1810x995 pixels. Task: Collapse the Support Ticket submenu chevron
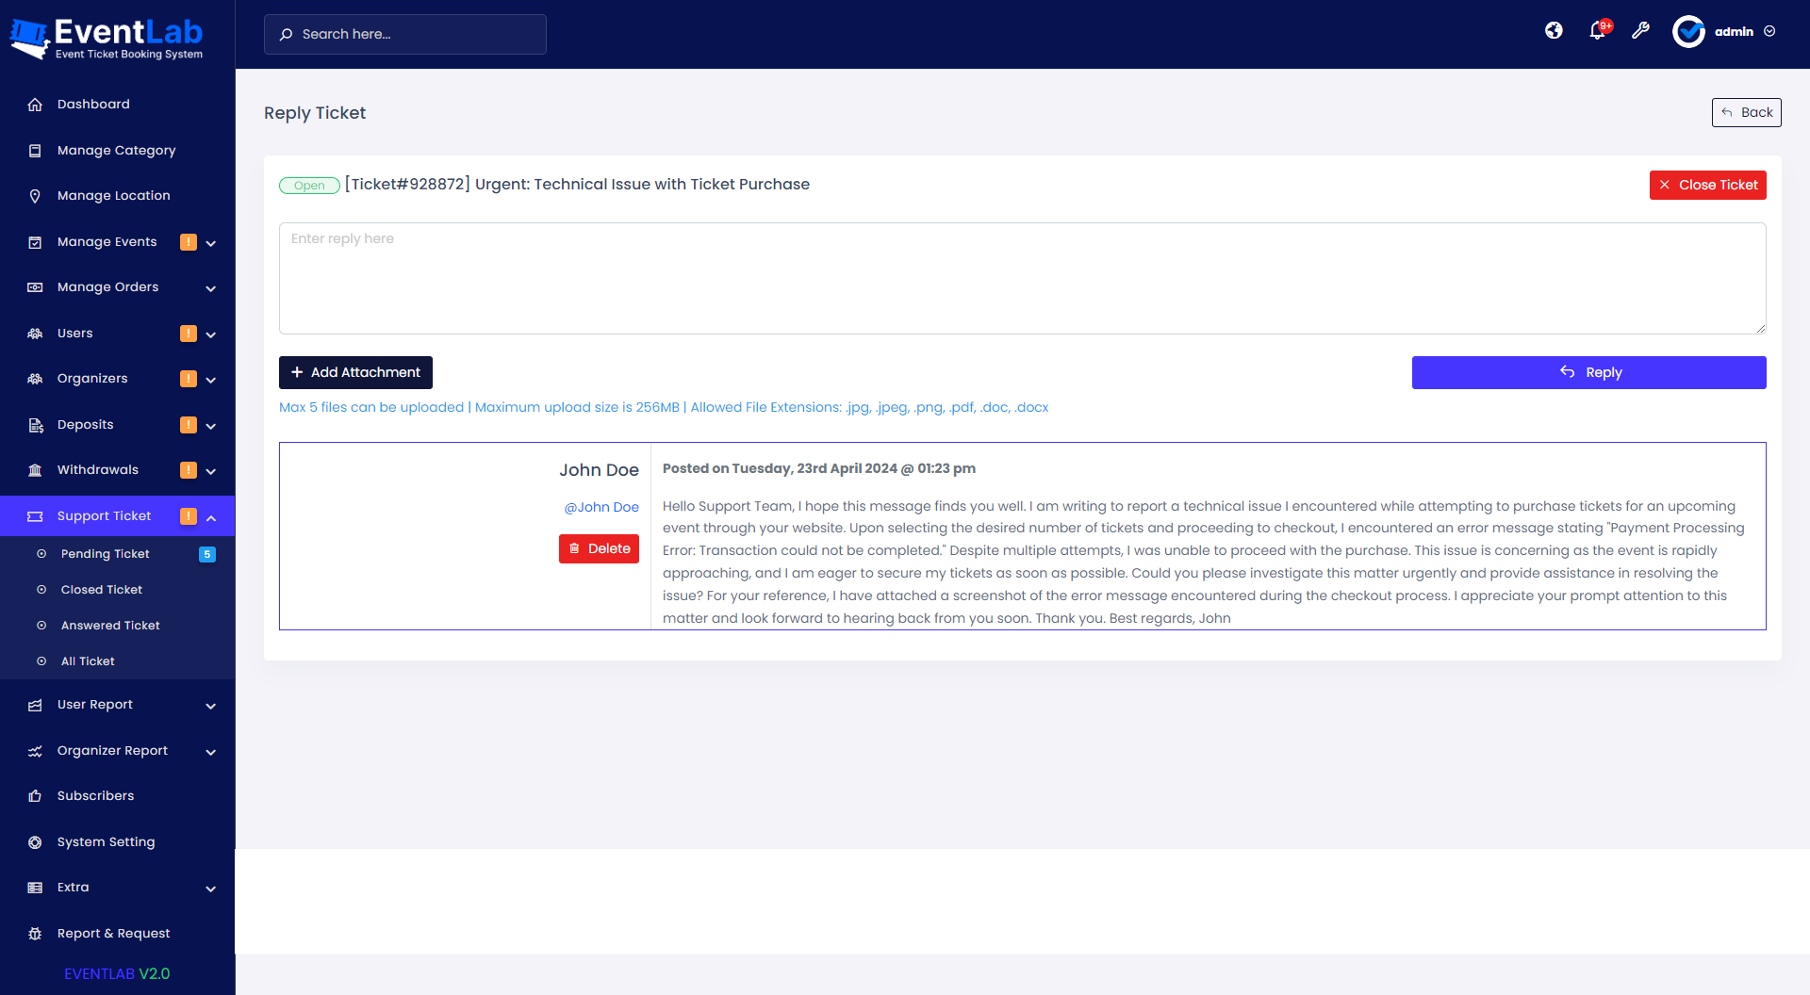tap(211, 517)
